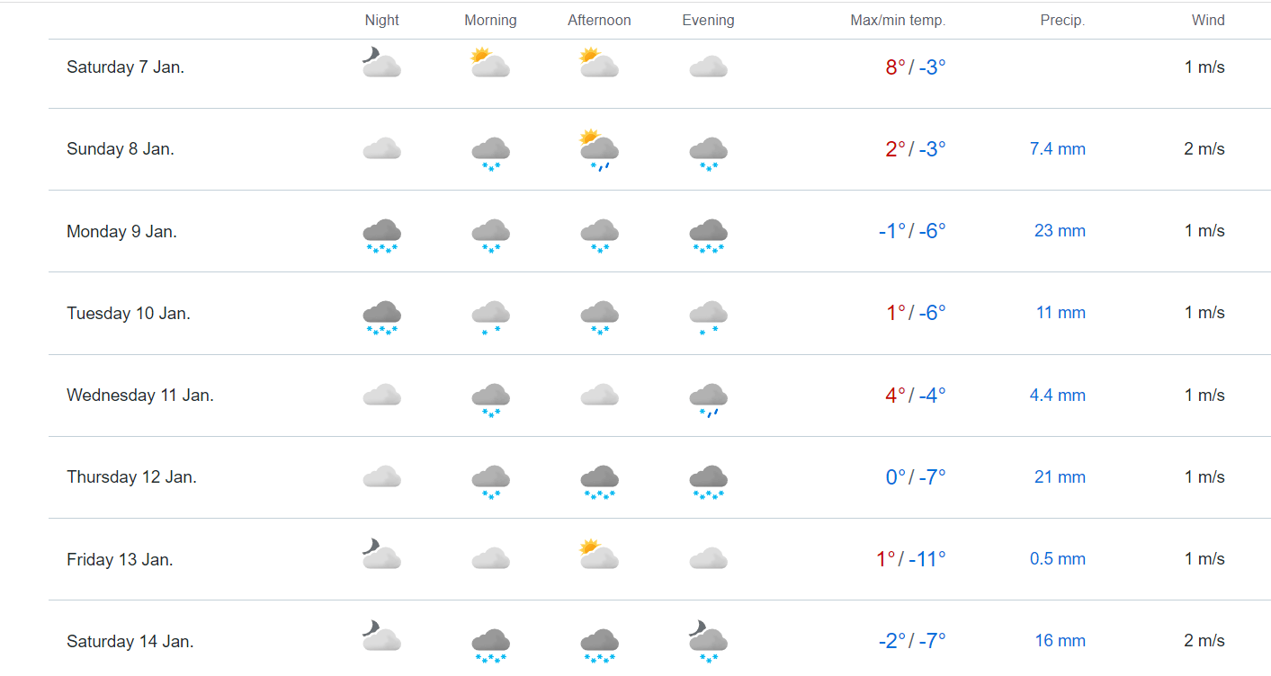Screen dimensions: 1271x676
Task: Click Saturday 14 Jan. wind speed value
Action: pyautogui.click(x=1204, y=641)
